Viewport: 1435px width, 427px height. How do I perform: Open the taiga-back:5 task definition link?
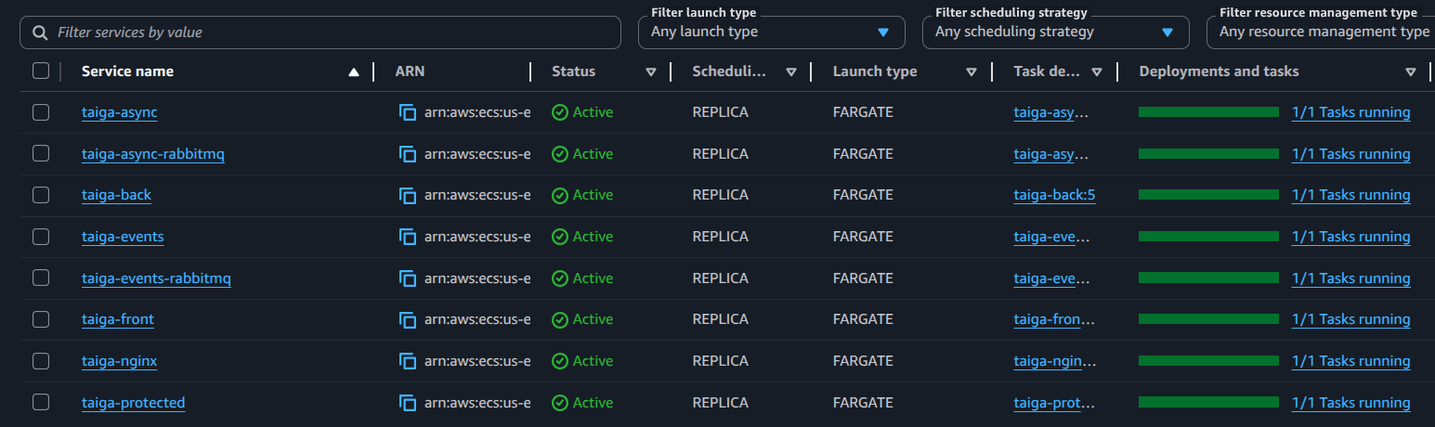(1054, 195)
